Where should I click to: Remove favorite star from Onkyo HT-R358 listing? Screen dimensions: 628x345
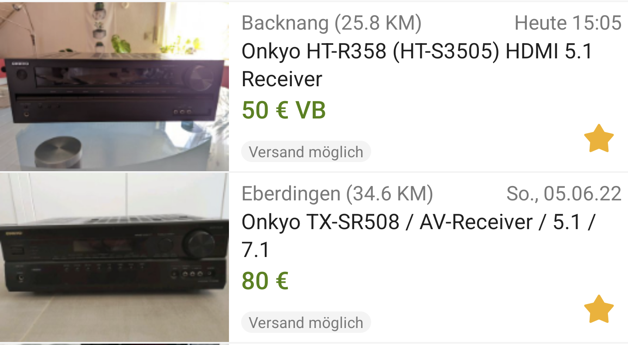[x=598, y=138]
